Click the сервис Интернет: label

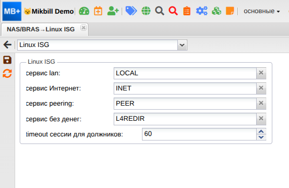pos(54,88)
